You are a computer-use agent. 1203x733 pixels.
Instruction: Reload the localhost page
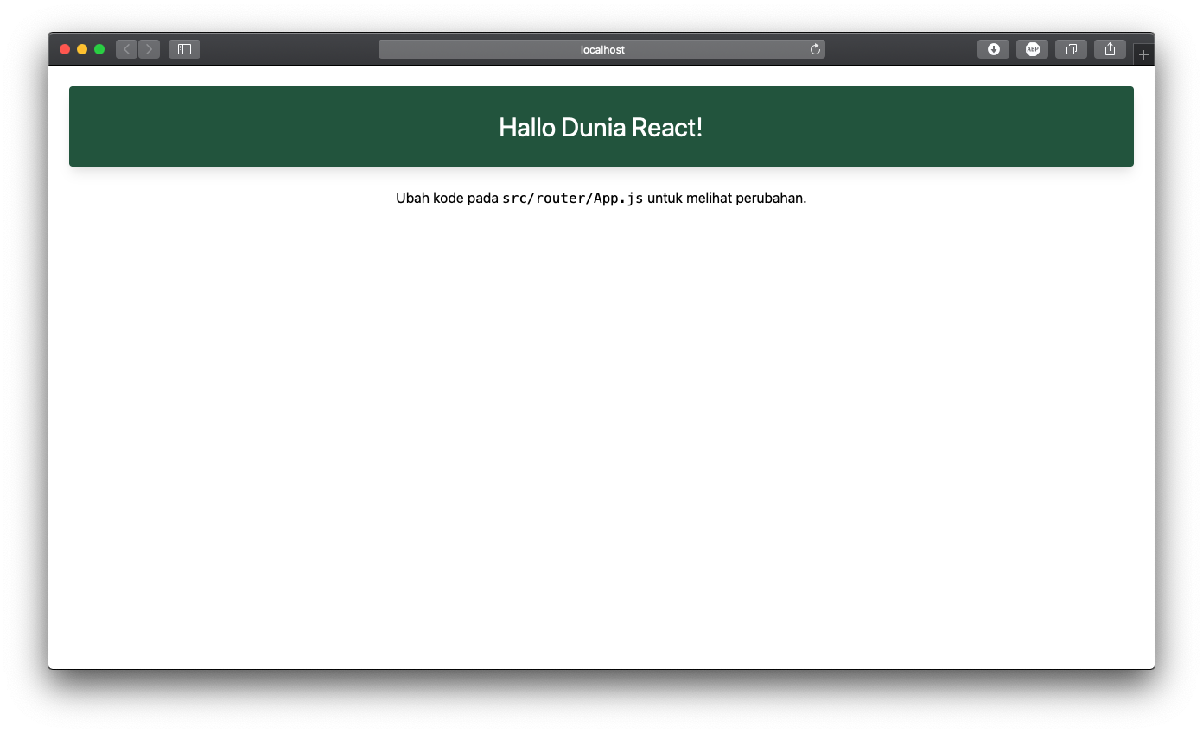pyautogui.click(x=814, y=49)
